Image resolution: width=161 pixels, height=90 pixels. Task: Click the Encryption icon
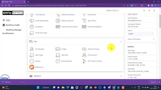coord(32,27)
